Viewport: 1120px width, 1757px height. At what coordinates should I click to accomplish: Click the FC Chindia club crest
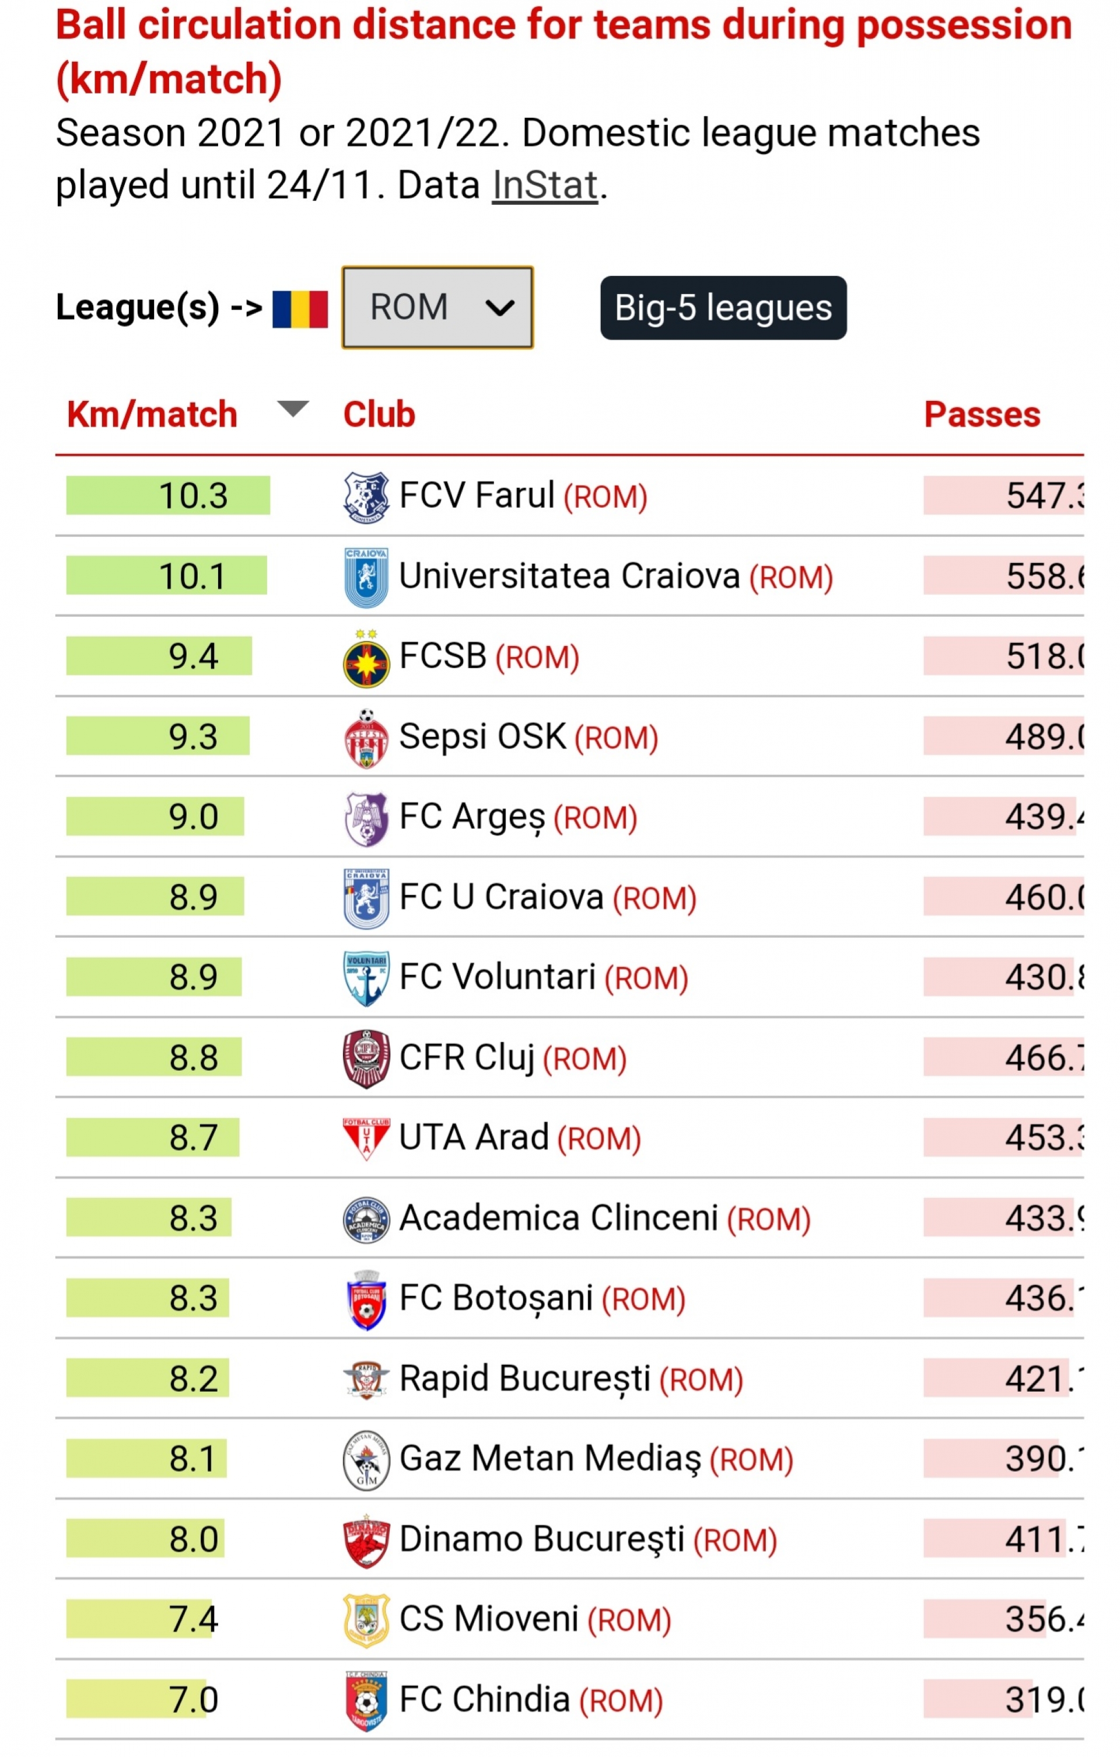[366, 1701]
